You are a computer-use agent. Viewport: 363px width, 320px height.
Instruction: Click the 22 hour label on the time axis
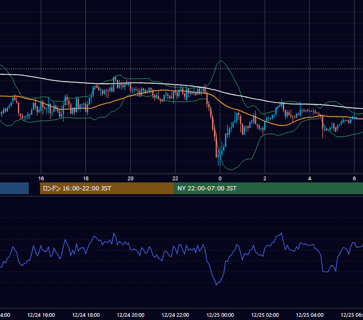point(175,179)
